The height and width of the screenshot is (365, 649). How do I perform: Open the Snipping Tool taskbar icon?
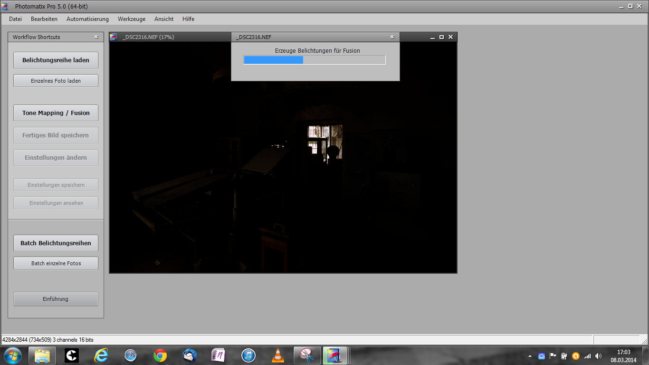[307, 355]
